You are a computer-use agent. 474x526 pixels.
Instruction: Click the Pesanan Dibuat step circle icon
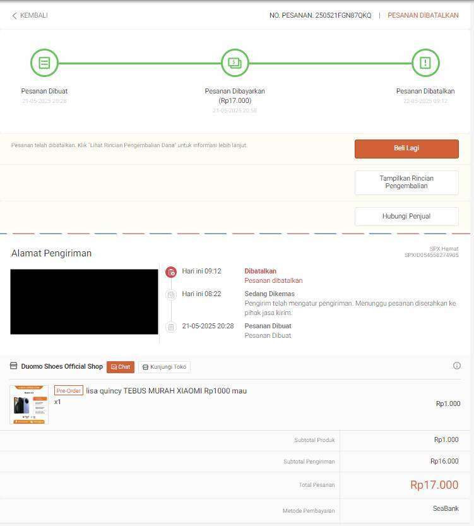(x=44, y=63)
